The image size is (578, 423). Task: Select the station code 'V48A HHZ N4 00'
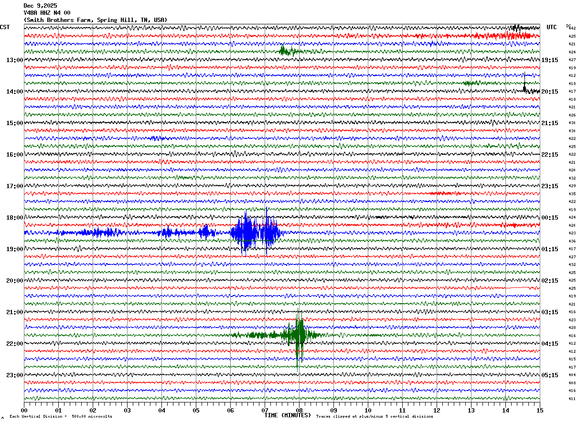pyautogui.click(x=47, y=13)
